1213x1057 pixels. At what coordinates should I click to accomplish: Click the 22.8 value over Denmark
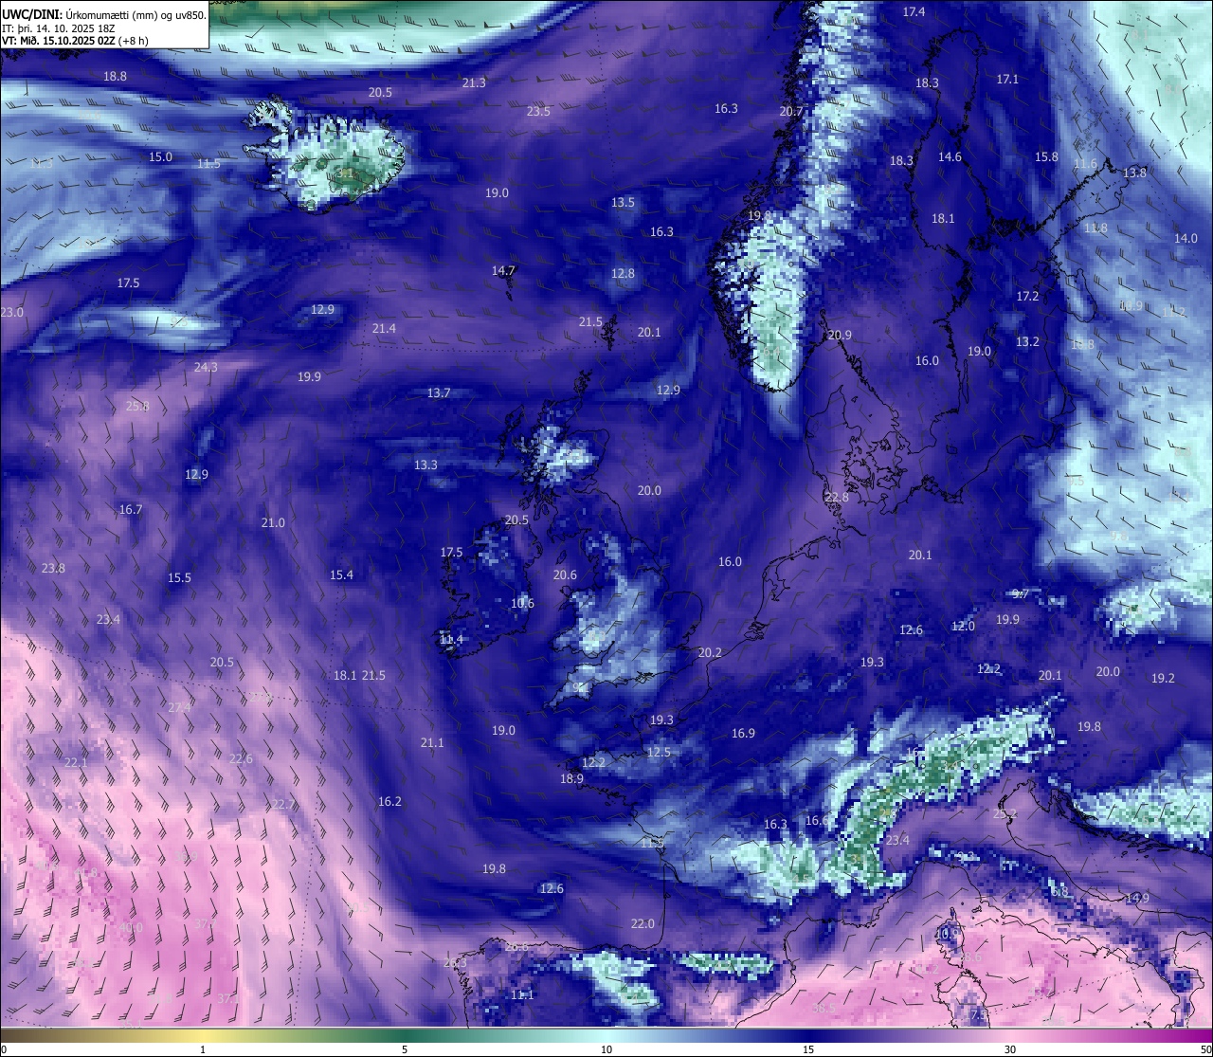(x=837, y=497)
